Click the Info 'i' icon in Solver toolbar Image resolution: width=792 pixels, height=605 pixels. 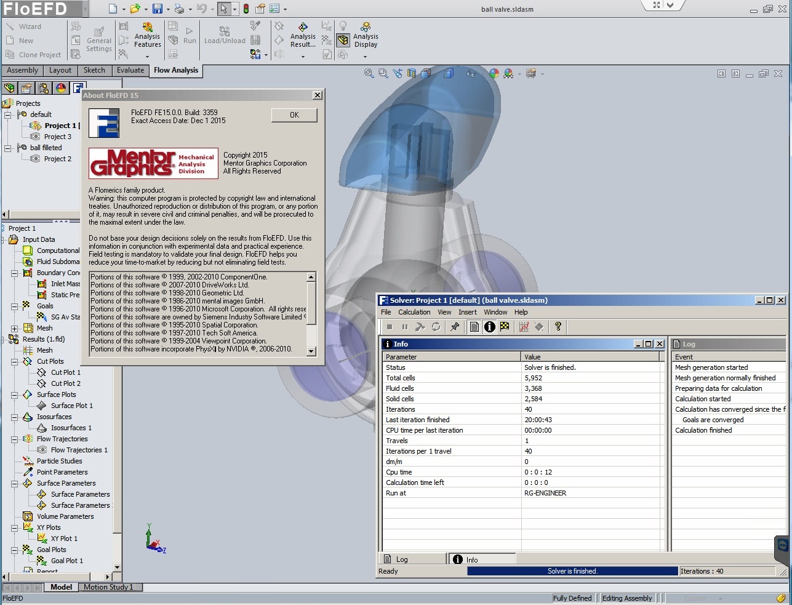pos(490,327)
